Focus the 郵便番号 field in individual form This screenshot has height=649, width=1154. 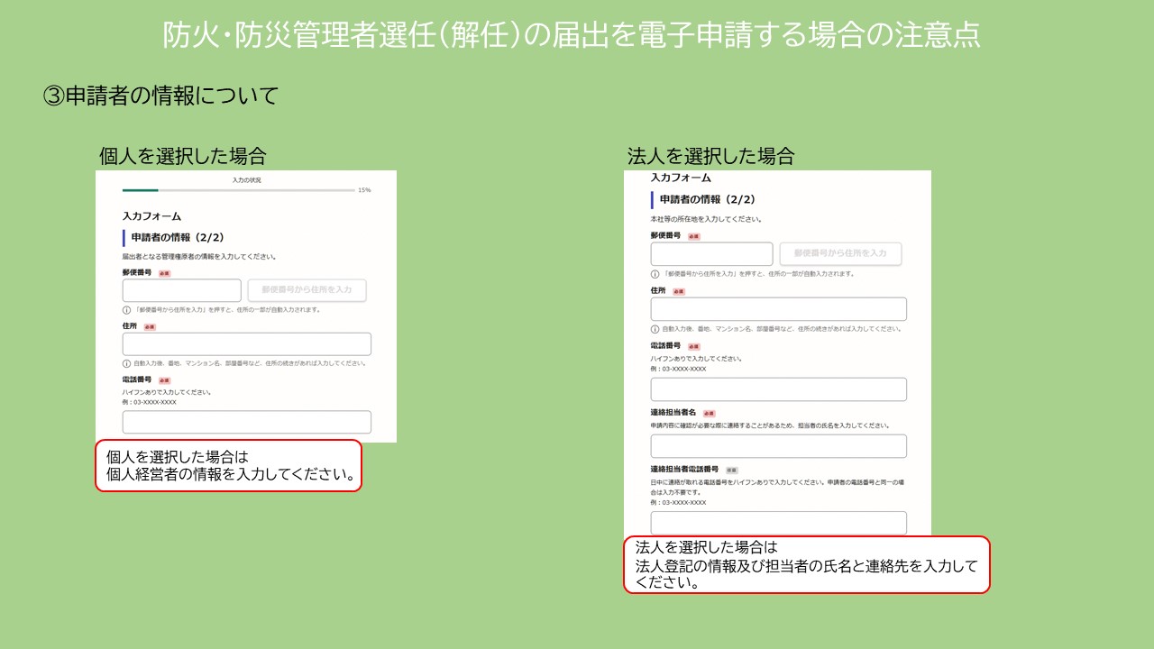coord(182,290)
